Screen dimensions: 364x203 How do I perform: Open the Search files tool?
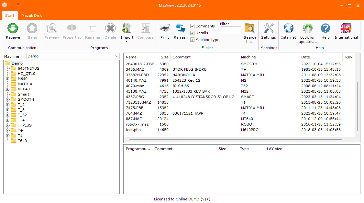(249, 28)
